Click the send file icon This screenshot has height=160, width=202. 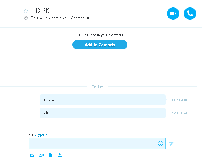[x=50, y=155]
